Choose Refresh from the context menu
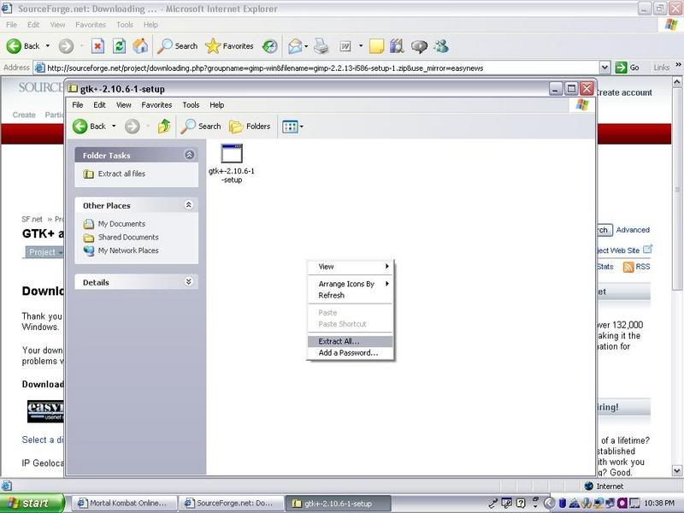The width and height of the screenshot is (684, 513). click(351, 295)
